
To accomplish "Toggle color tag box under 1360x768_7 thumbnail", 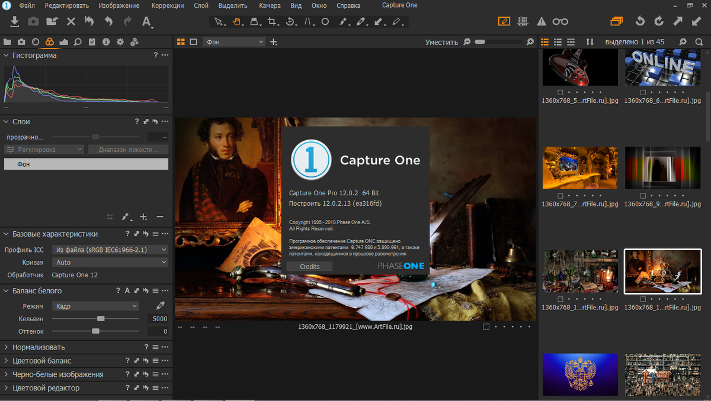I will coord(561,196).
